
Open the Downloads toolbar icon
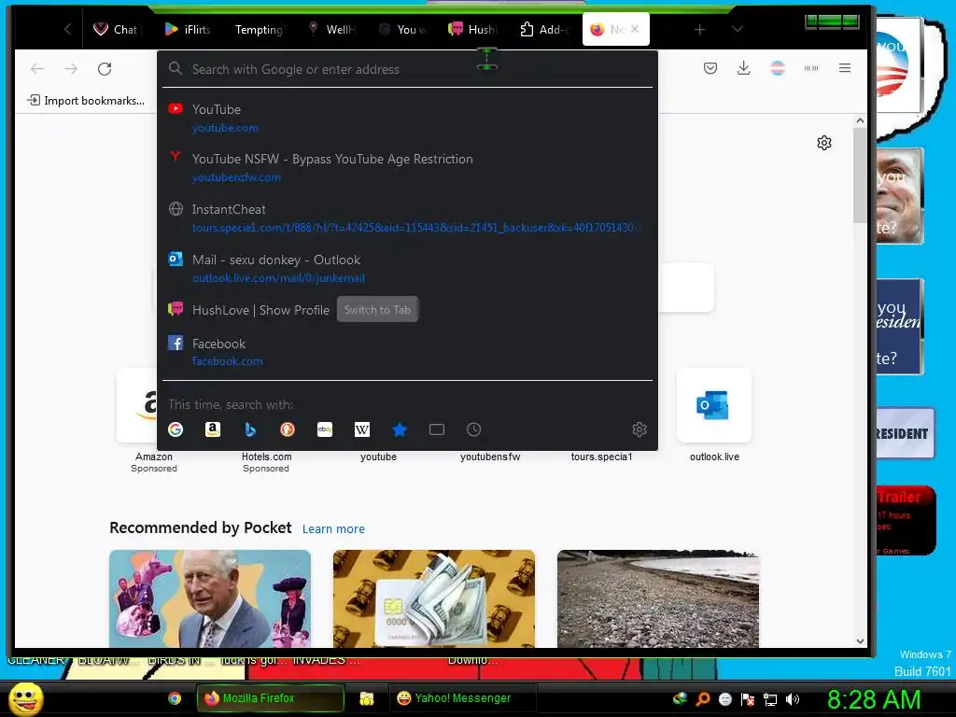(x=743, y=68)
